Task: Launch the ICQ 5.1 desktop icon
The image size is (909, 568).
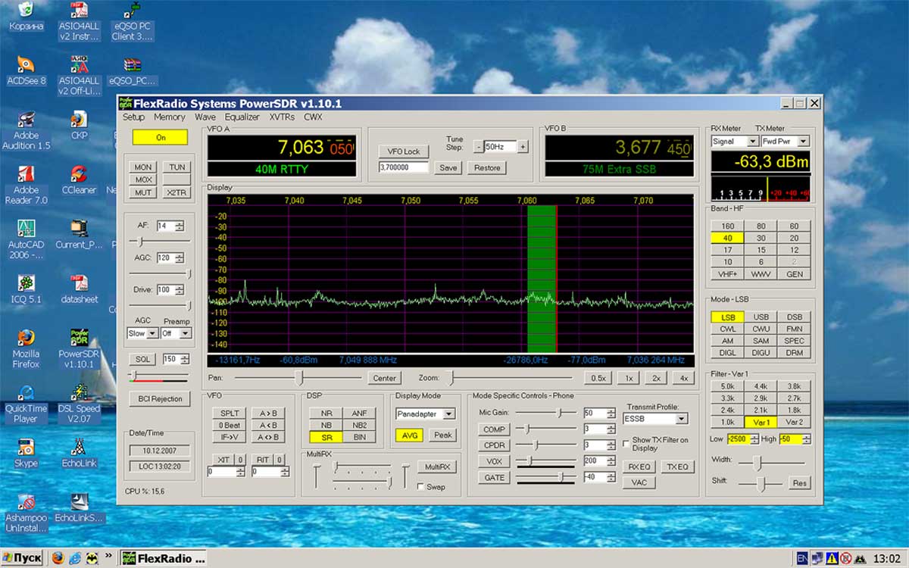Action: (26, 284)
